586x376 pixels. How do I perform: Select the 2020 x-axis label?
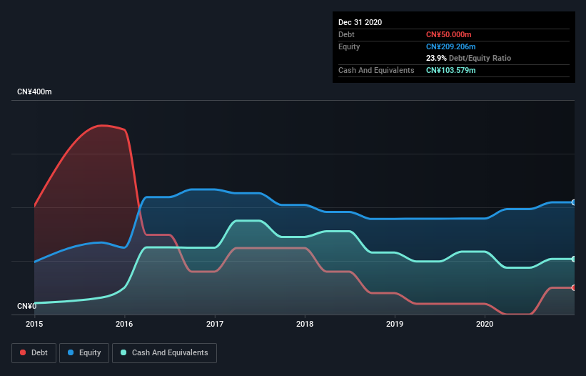pos(485,324)
